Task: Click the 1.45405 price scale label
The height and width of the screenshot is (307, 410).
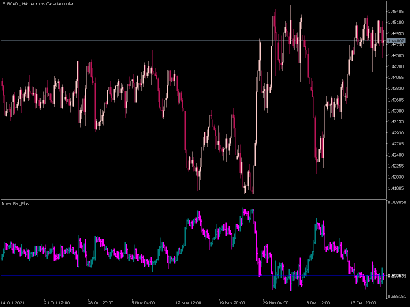Action: [x=396, y=12]
